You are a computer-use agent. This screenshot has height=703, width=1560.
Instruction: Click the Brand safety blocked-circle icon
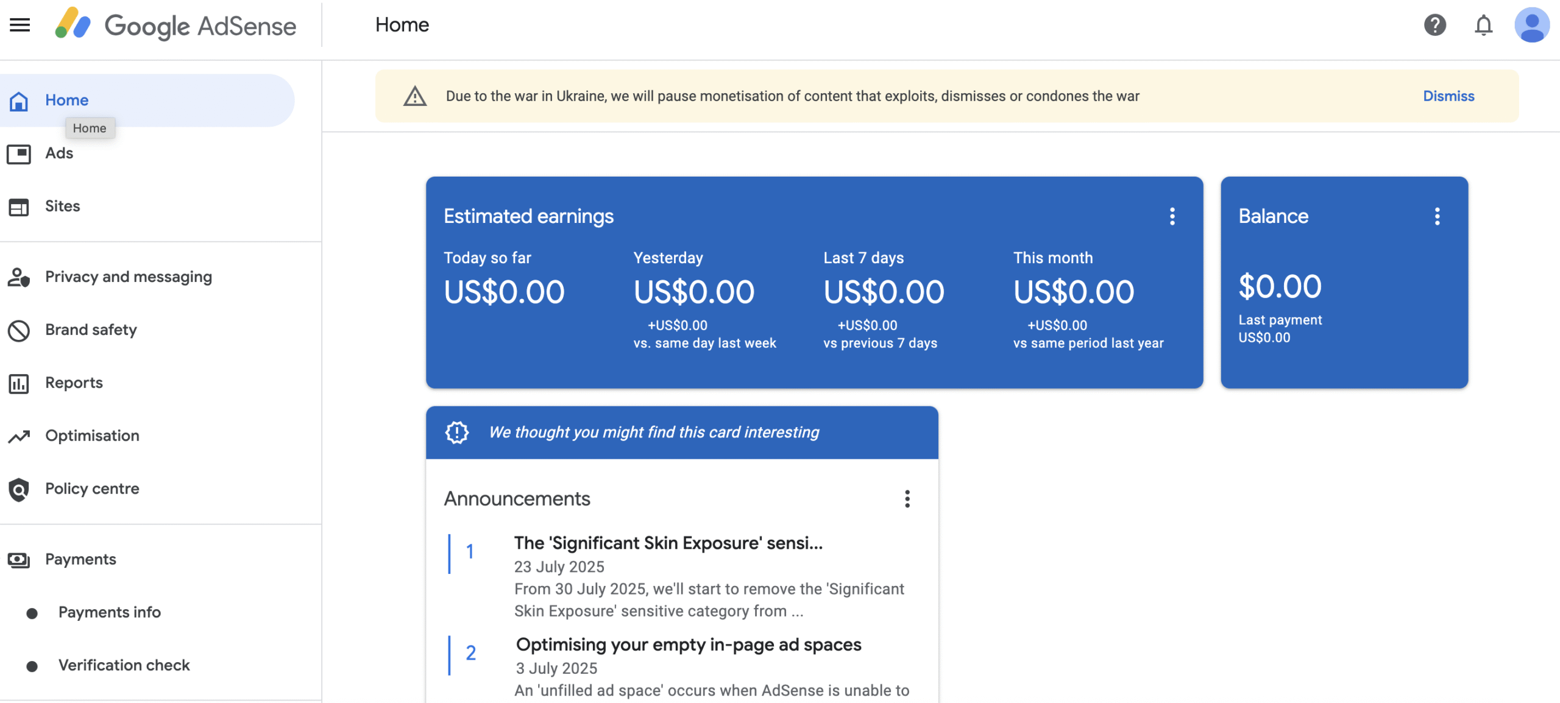coord(19,330)
